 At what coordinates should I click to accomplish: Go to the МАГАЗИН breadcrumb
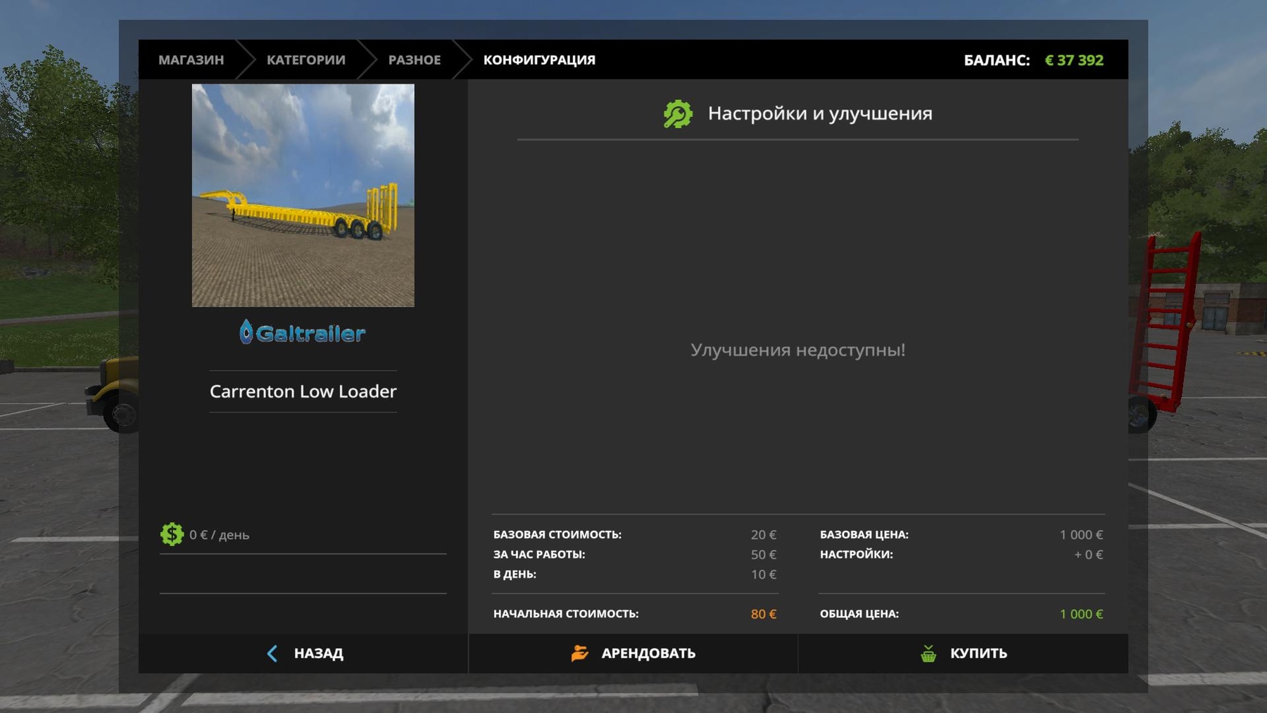tap(191, 60)
